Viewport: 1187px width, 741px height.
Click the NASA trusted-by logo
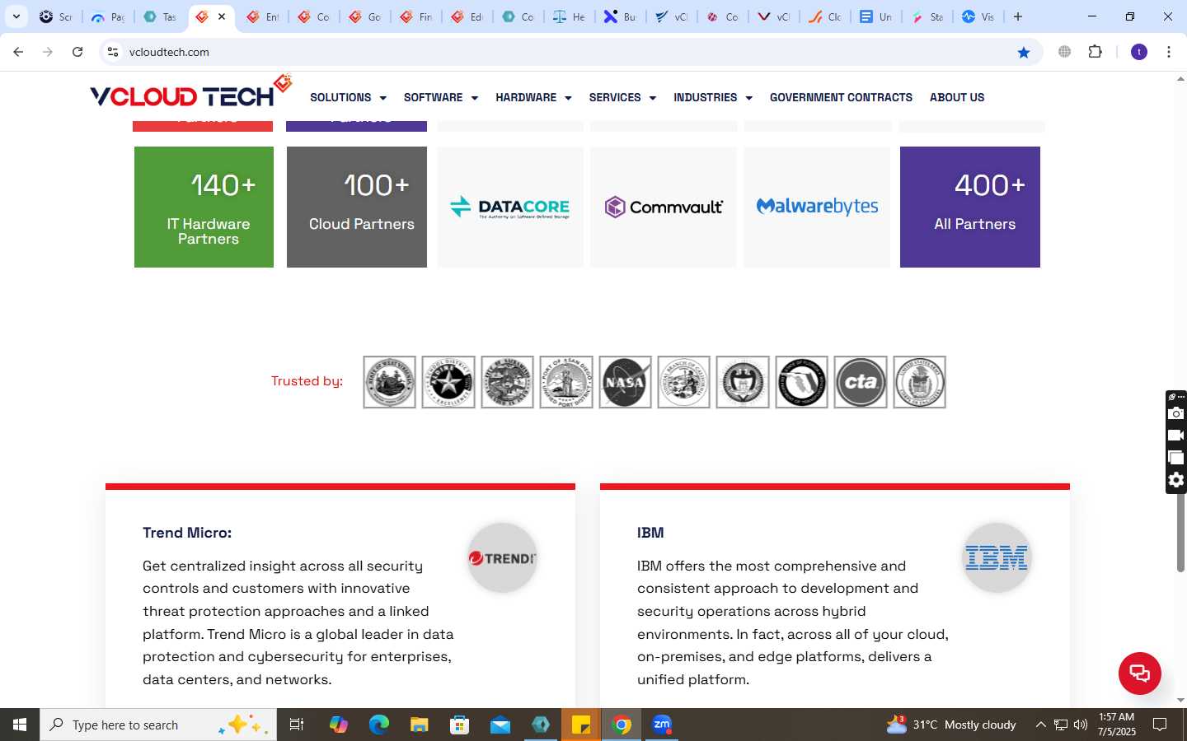tap(625, 382)
